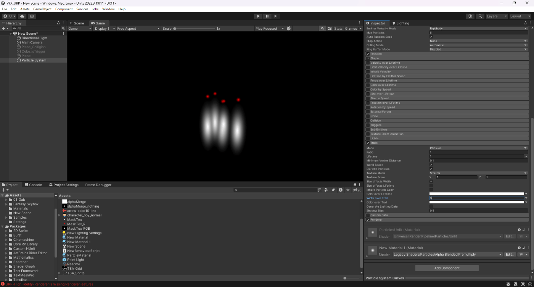Viewport: 534px width, 287px height.
Task: Click the debug bug icon in Game view
Action: pos(289,29)
